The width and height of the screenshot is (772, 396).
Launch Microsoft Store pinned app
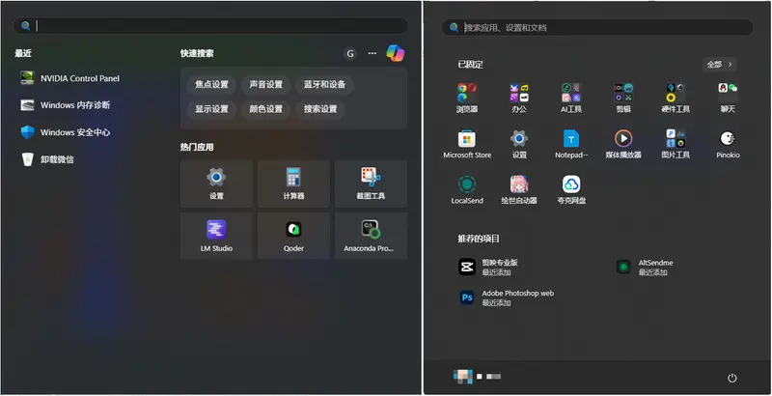[467, 144]
